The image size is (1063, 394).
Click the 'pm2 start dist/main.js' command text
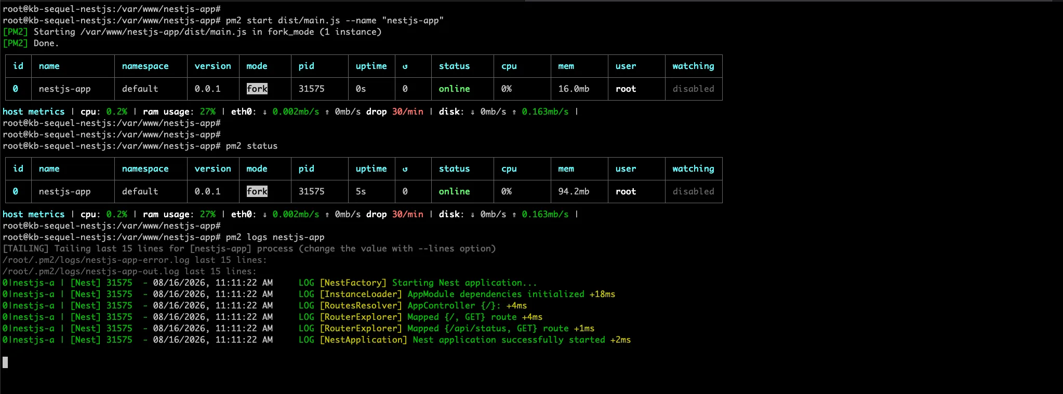(x=283, y=20)
